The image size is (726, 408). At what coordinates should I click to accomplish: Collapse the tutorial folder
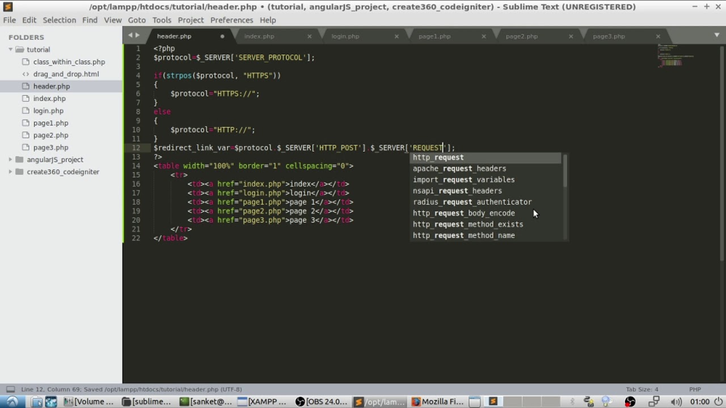pyautogui.click(x=10, y=49)
